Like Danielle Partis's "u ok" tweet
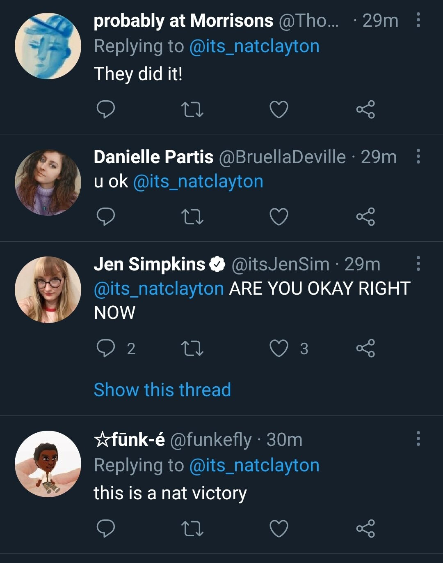Screen dimensions: 443x563 click(x=279, y=217)
